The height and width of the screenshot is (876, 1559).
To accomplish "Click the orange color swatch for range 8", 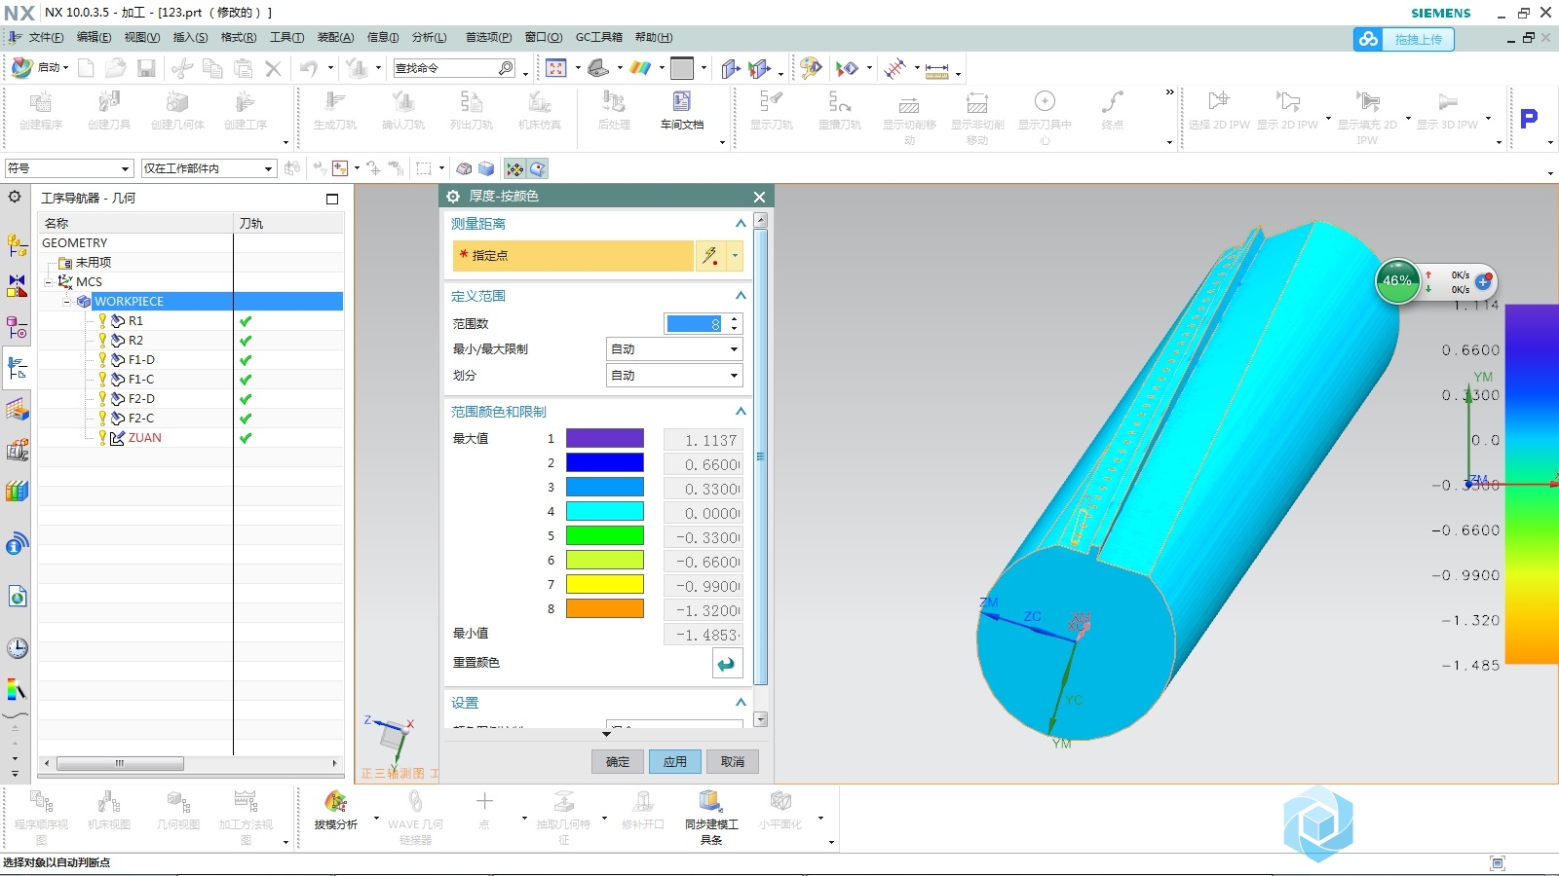I will 605,609.
